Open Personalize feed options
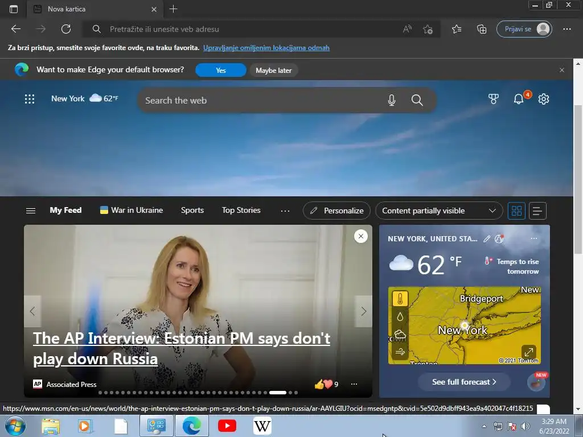This screenshot has height=437, width=583. [336, 211]
